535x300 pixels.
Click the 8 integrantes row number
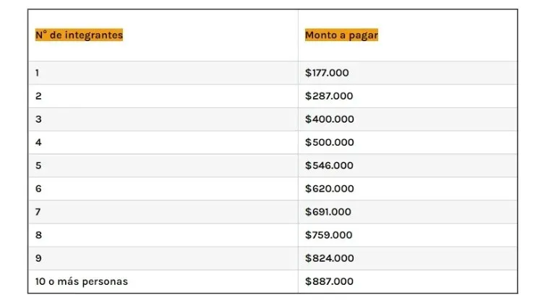[38, 234]
